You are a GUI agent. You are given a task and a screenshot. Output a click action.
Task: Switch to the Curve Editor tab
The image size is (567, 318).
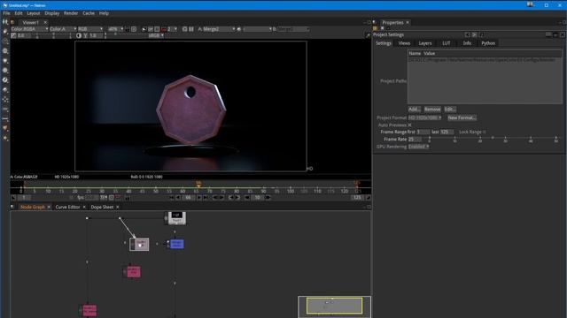[x=67, y=207]
